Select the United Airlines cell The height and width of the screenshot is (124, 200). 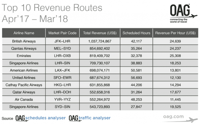[24, 78]
